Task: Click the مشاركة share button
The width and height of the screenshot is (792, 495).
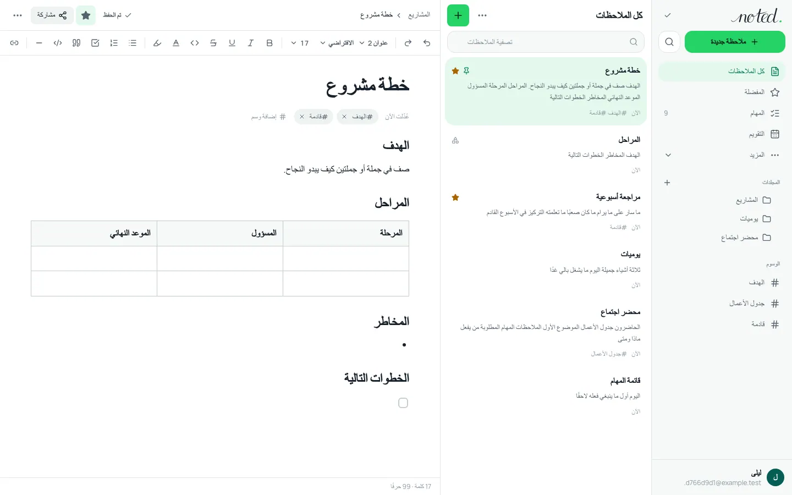Action: point(52,15)
